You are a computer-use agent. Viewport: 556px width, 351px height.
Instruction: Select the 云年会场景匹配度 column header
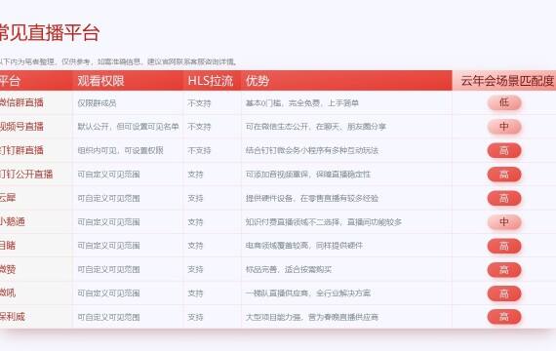507,81
